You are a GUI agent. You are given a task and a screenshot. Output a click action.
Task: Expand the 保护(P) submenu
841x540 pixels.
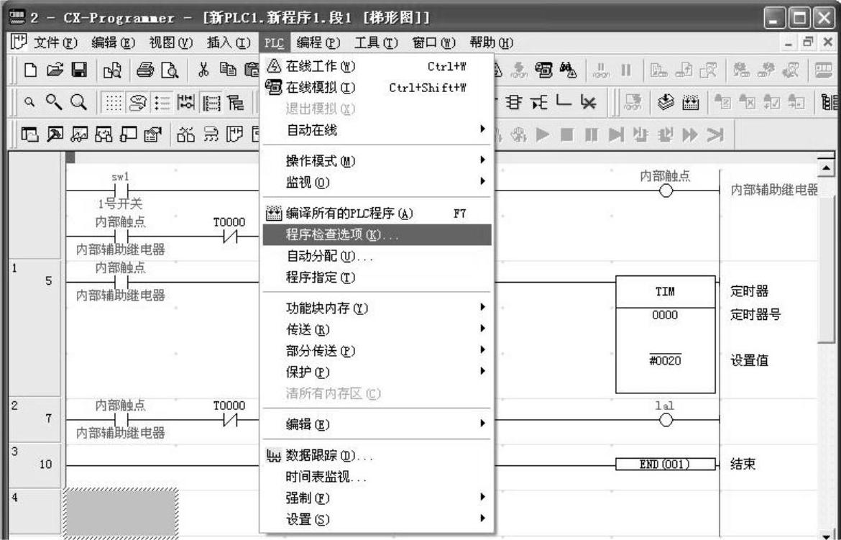click(x=377, y=372)
